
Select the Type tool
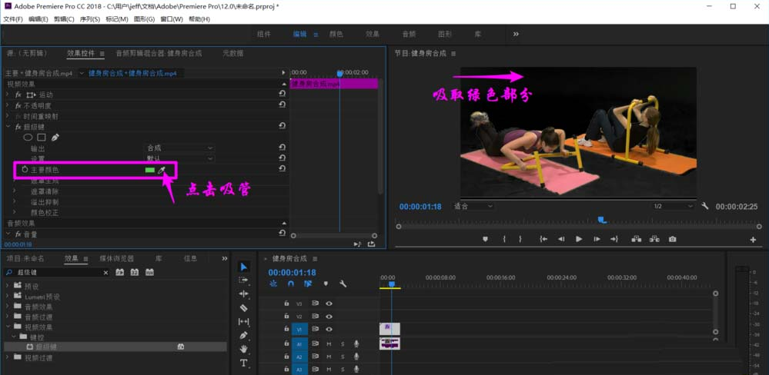[x=244, y=363]
